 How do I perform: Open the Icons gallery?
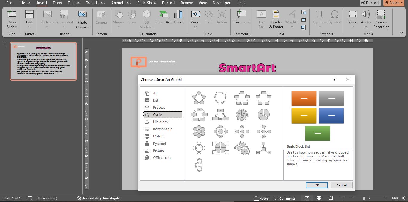click(132, 18)
